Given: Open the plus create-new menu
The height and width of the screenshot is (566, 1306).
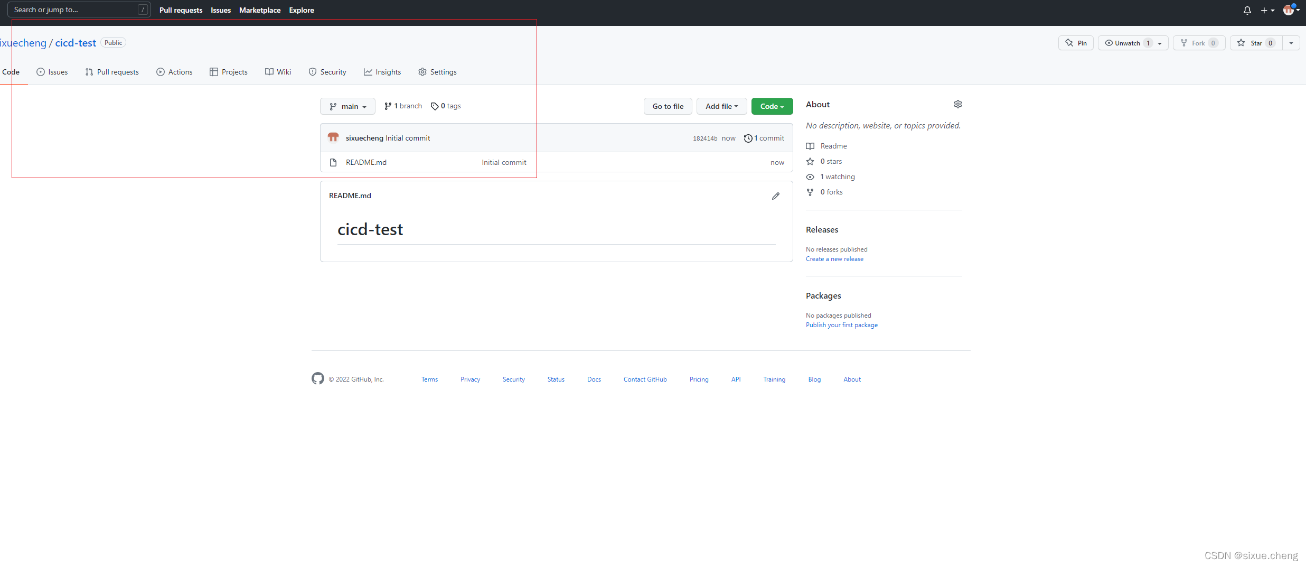Looking at the screenshot, I should coord(1267,10).
